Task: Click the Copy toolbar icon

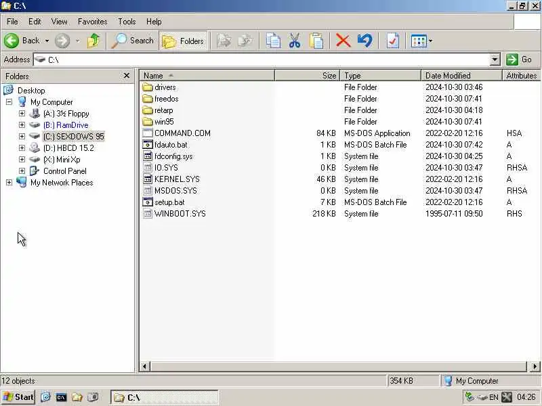Action: [x=273, y=41]
